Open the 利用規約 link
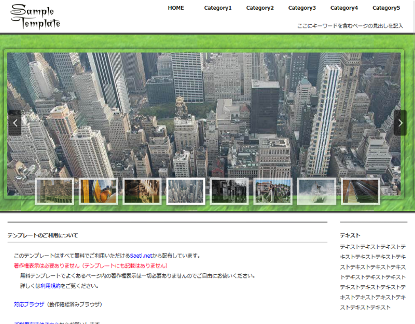Viewport: 415px width, 324px height. pos(50,286)
